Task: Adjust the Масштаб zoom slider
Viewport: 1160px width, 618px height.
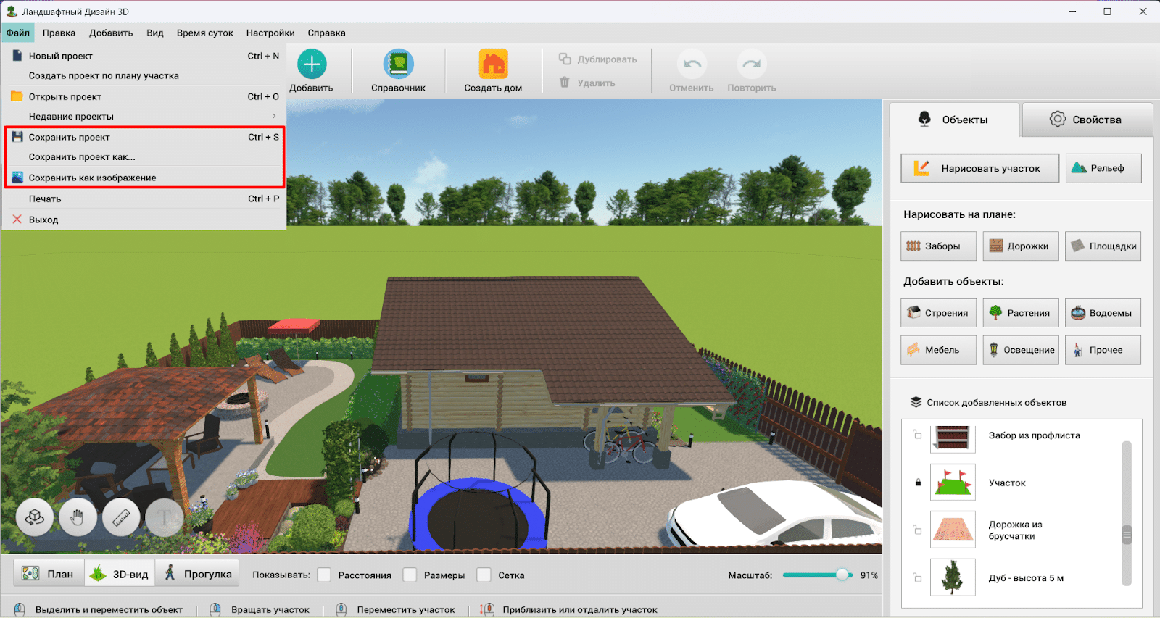Action: (x=842, y=575)
